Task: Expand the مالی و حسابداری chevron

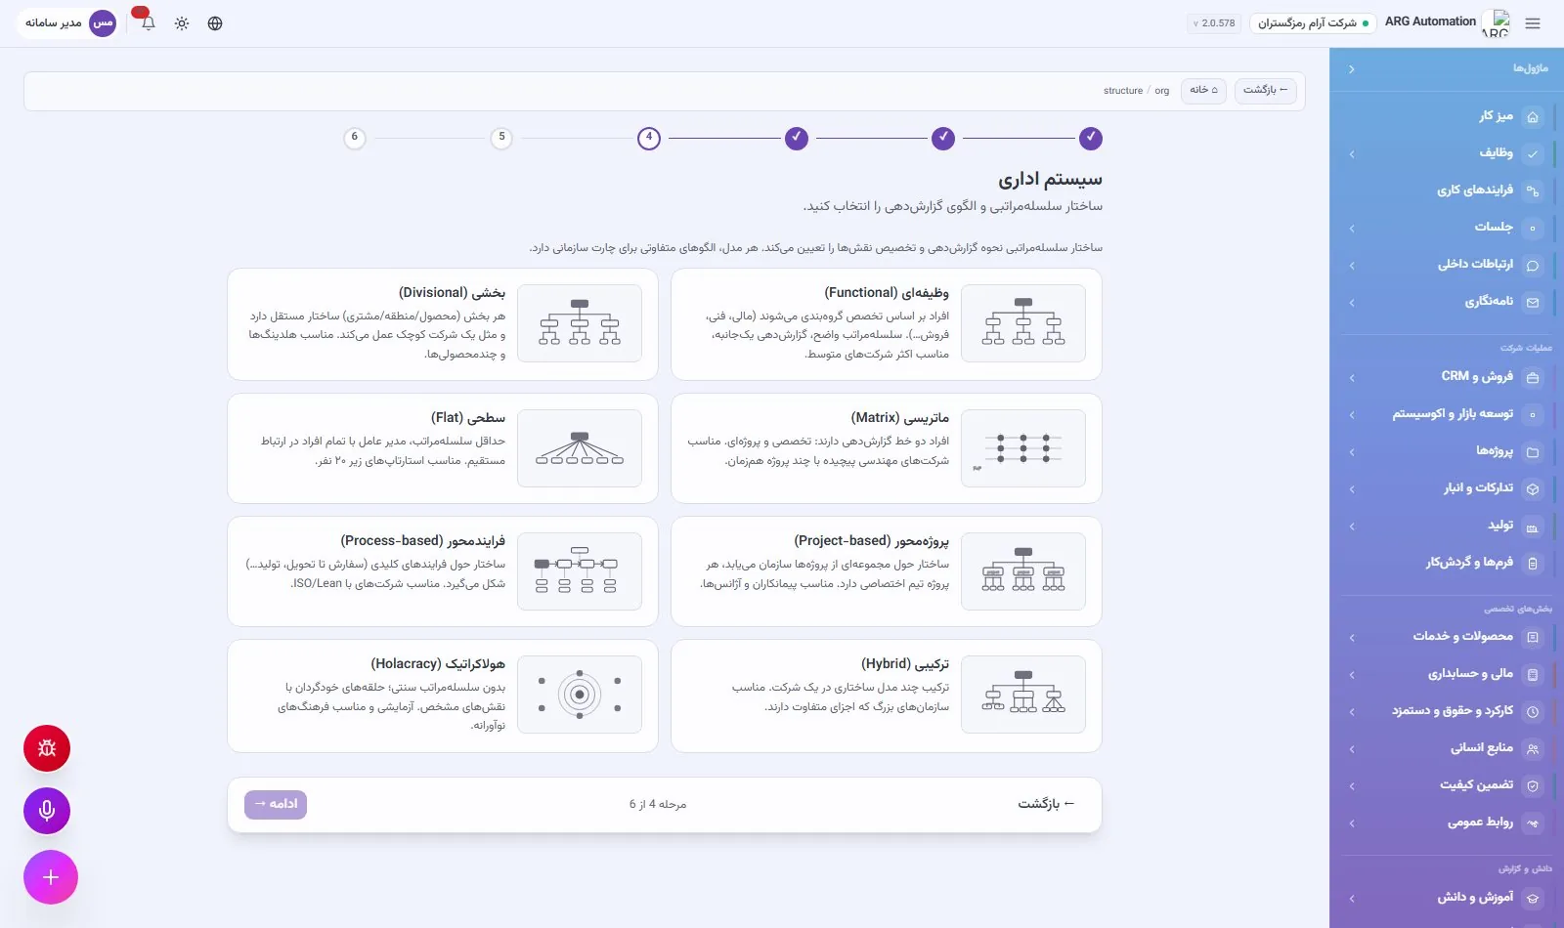Action: [1352, 675]
